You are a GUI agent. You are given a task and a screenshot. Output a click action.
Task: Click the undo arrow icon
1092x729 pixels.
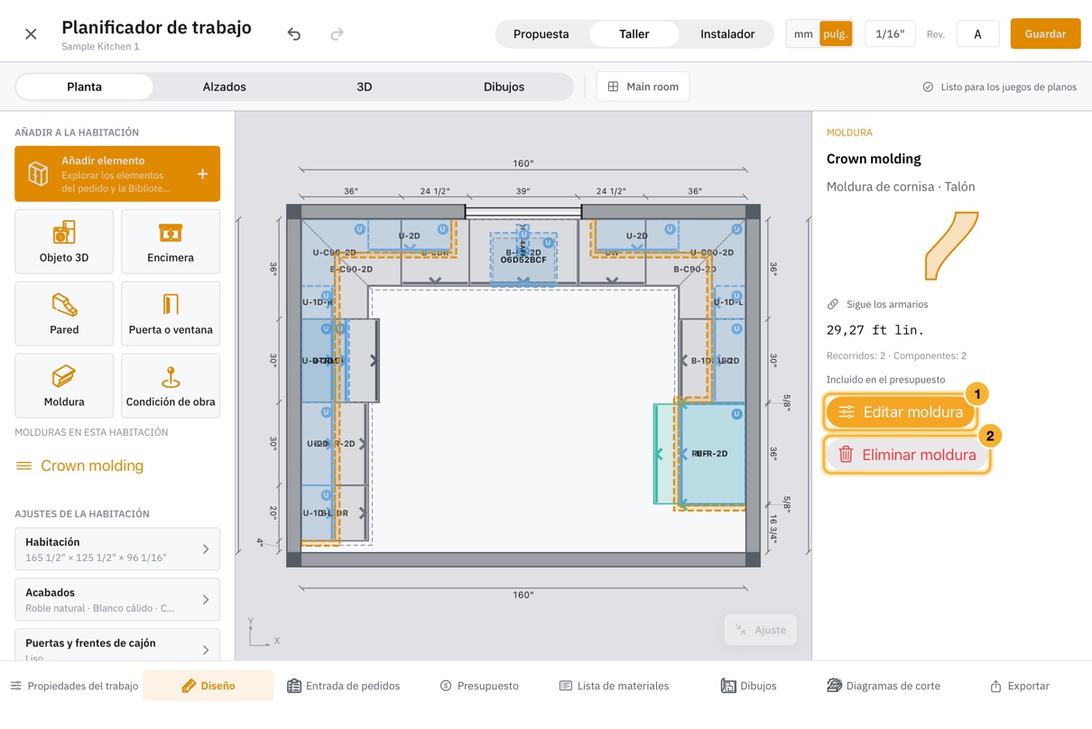[294, 34]
